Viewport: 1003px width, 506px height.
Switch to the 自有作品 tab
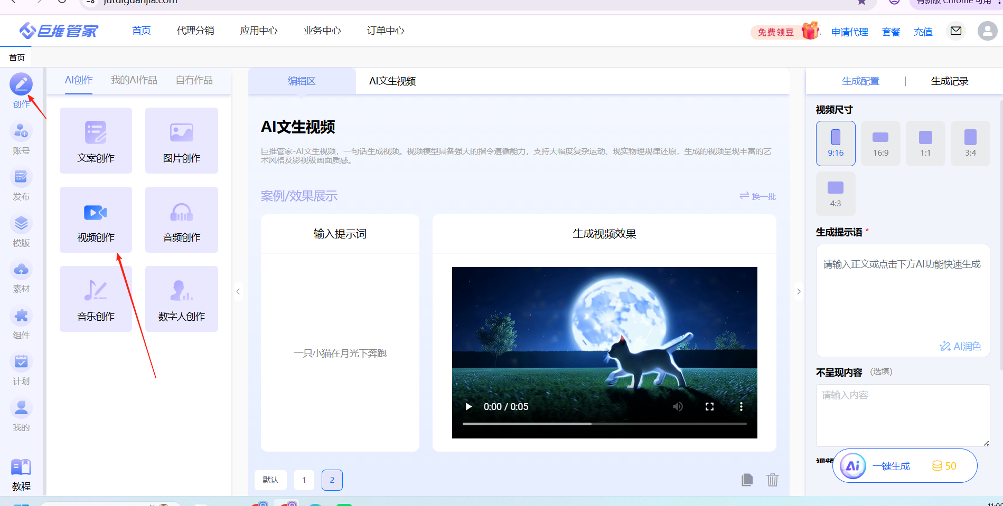[x=194, y=80]
